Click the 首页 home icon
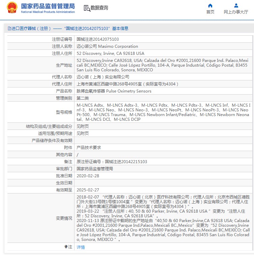Viewport: 254px width, 255px height. click(210, 6)
